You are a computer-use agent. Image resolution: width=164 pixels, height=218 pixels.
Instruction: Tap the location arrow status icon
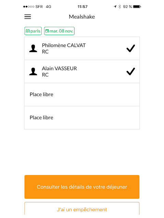click(115, 6)
